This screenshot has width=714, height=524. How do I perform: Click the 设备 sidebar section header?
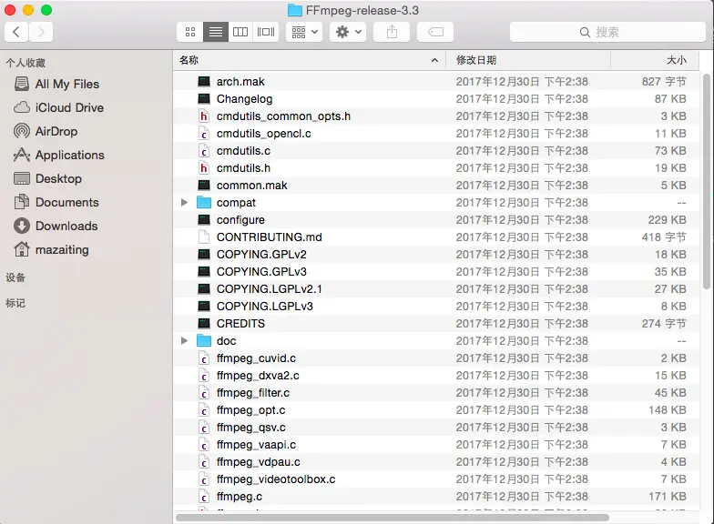point(15,277)
